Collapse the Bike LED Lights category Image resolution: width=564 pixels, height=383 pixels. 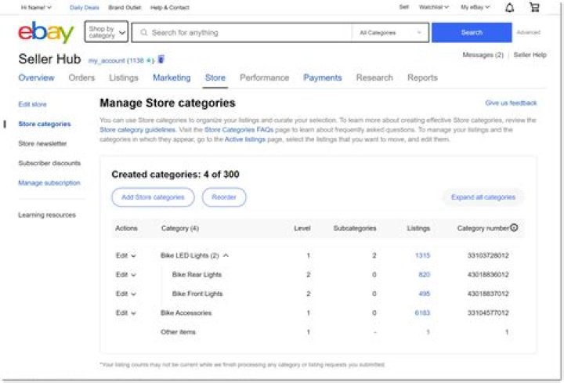point(226,255)
